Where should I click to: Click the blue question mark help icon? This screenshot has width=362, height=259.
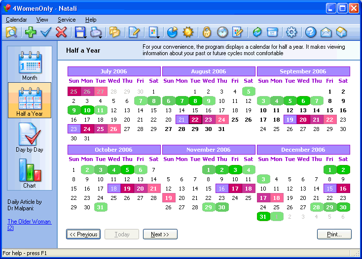311,32
